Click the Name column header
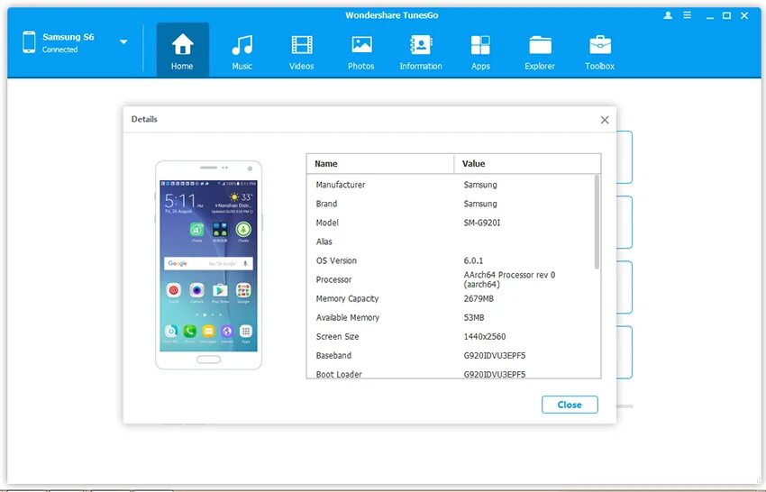The width and height of the screenshot is (766, 492). pos(380,164)
